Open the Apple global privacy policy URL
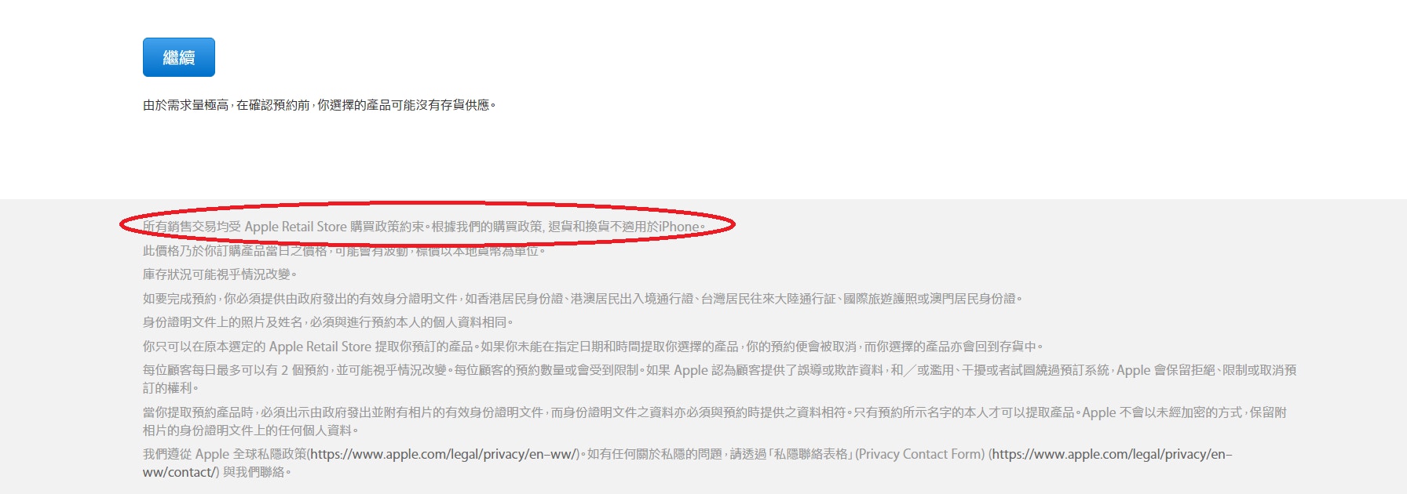Screen dimensions: 1407x494 pyautogui.click(x=444, y=454)
